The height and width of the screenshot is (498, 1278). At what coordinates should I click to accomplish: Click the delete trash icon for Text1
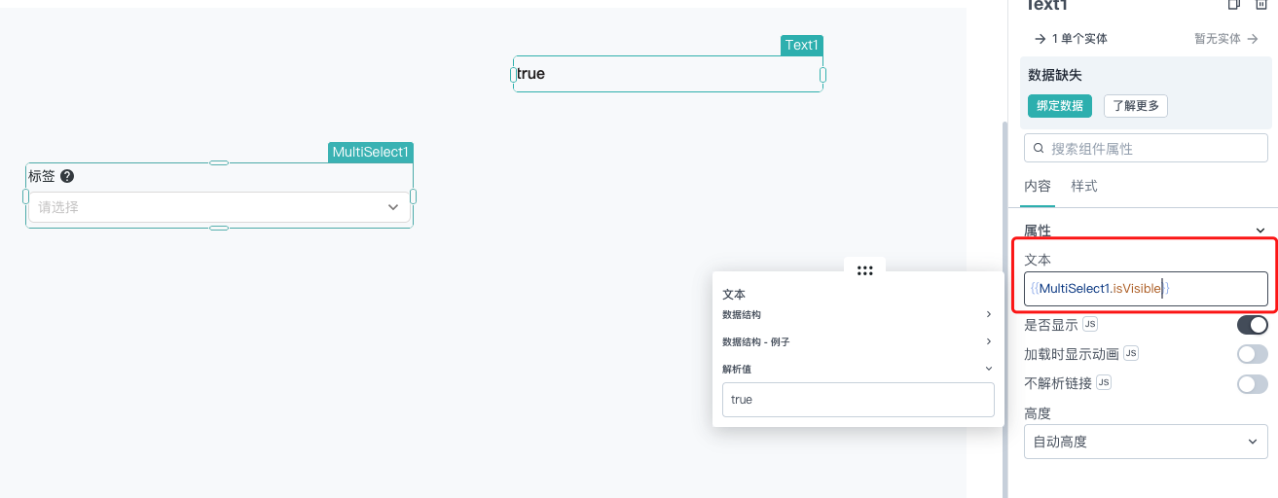tap(1260, 5)
